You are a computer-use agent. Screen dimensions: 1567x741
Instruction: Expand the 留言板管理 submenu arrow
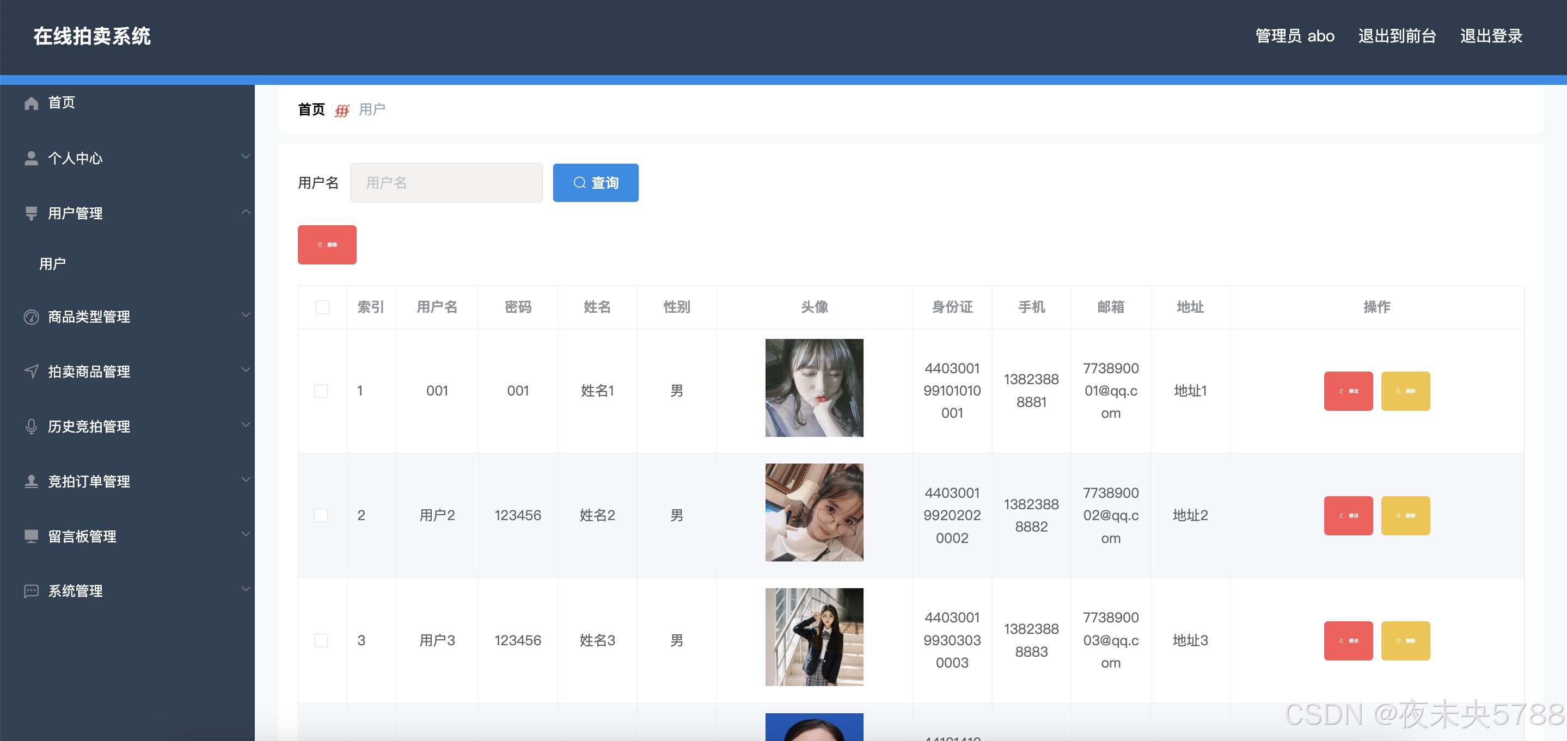(246, 534)
